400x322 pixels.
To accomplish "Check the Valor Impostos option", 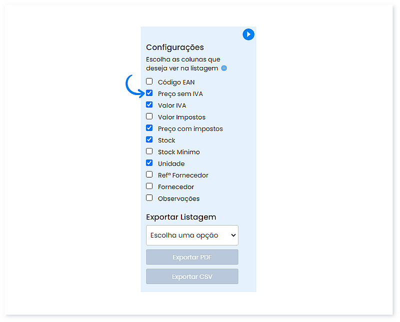I will 149,116.
